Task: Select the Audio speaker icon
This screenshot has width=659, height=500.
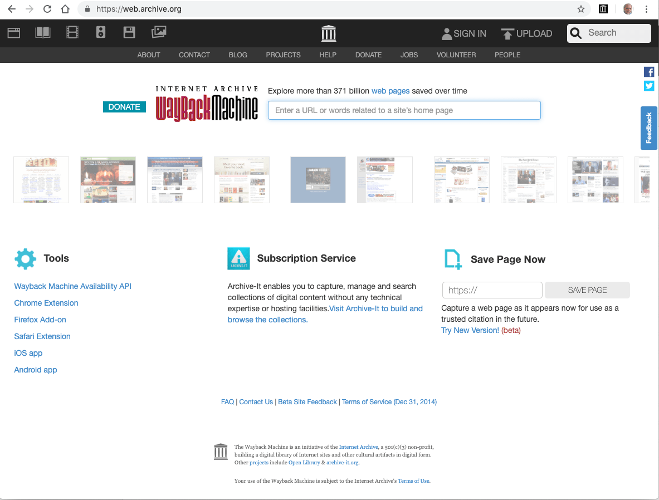Action: tap(100, 32)
